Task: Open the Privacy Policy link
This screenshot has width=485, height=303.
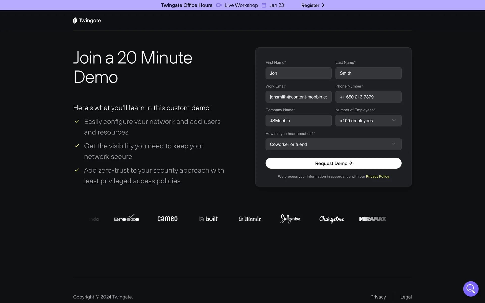Action: click(x=377, y=176)
